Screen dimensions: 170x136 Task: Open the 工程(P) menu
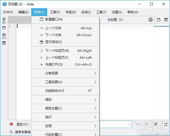pos(55,12)
